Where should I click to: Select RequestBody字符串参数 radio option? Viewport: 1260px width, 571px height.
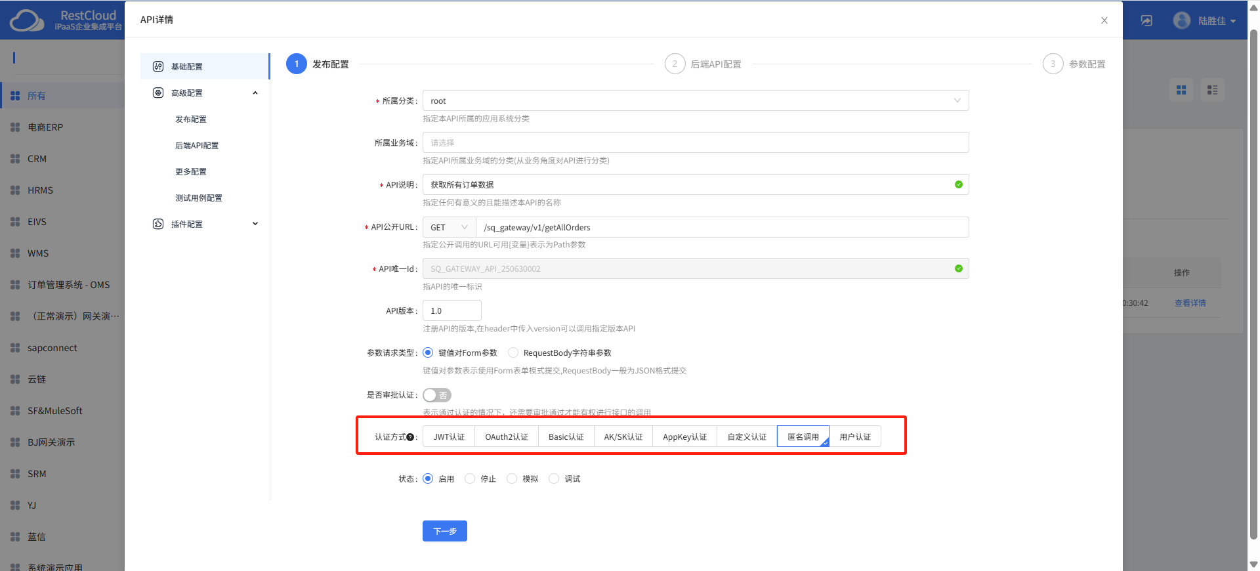[513, 352]
